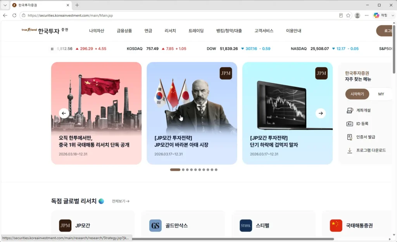Open the 인증서 발급 link
The image size is (397, 242).
coord(366,137)
